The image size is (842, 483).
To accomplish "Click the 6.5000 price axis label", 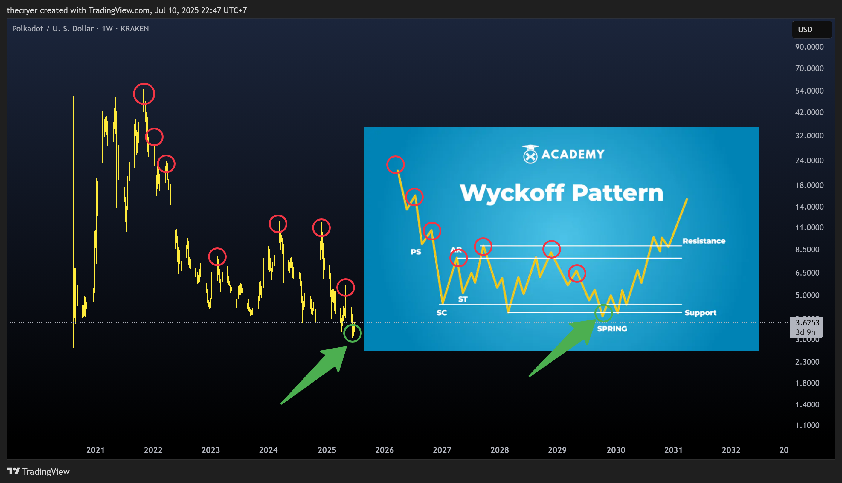I will 807,273.
